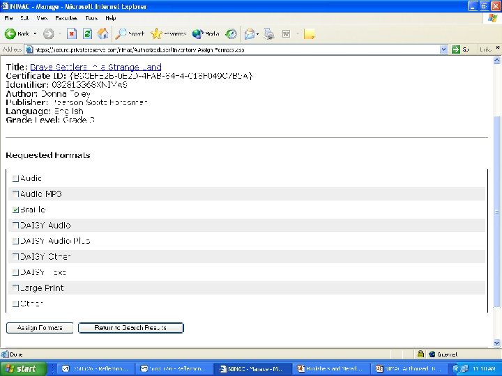Click the Mail envelope icon
Image resolution: width=502 pixels, height=376 pixels.
[250, 33]
